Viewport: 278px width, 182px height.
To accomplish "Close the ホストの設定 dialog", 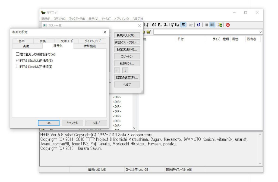I will pyautogui.click(x=105, y=32).
